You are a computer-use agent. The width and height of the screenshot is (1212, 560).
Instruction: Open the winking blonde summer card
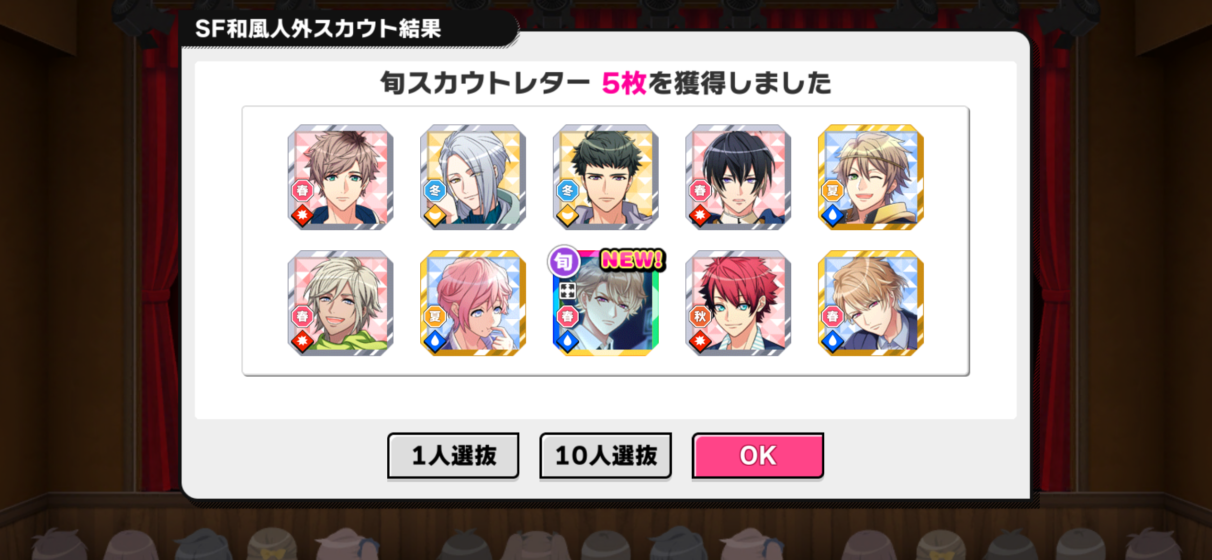pyautogui.click(x=871, y=178)
